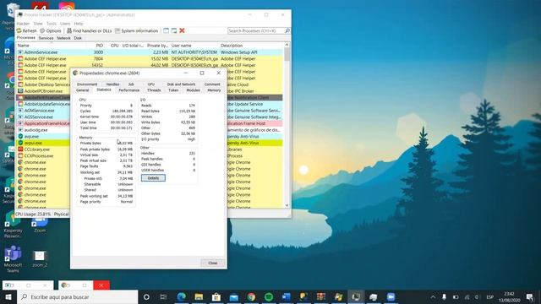The image size is (541, 304).
Task: Switch to the Services tab in Process Hacker
Action: coord(46,38)
